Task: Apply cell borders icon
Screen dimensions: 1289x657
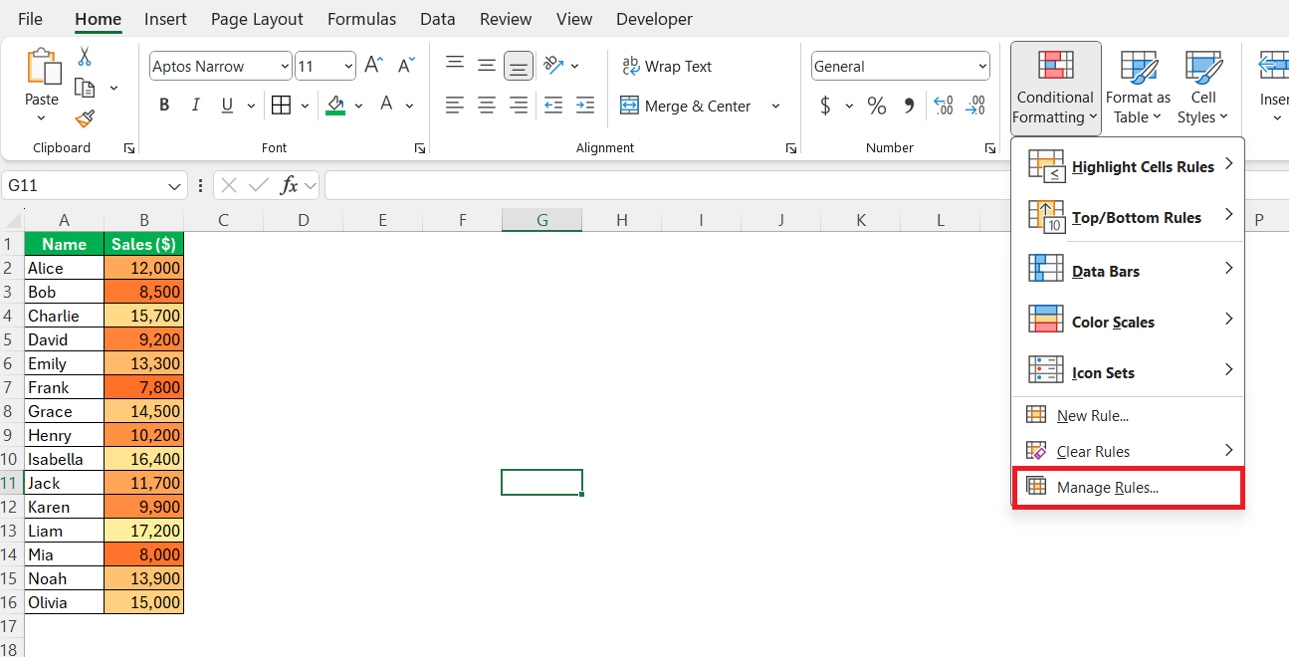Action: click(281, 106)
